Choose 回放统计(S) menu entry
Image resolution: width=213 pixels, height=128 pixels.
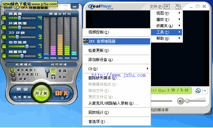117,113
